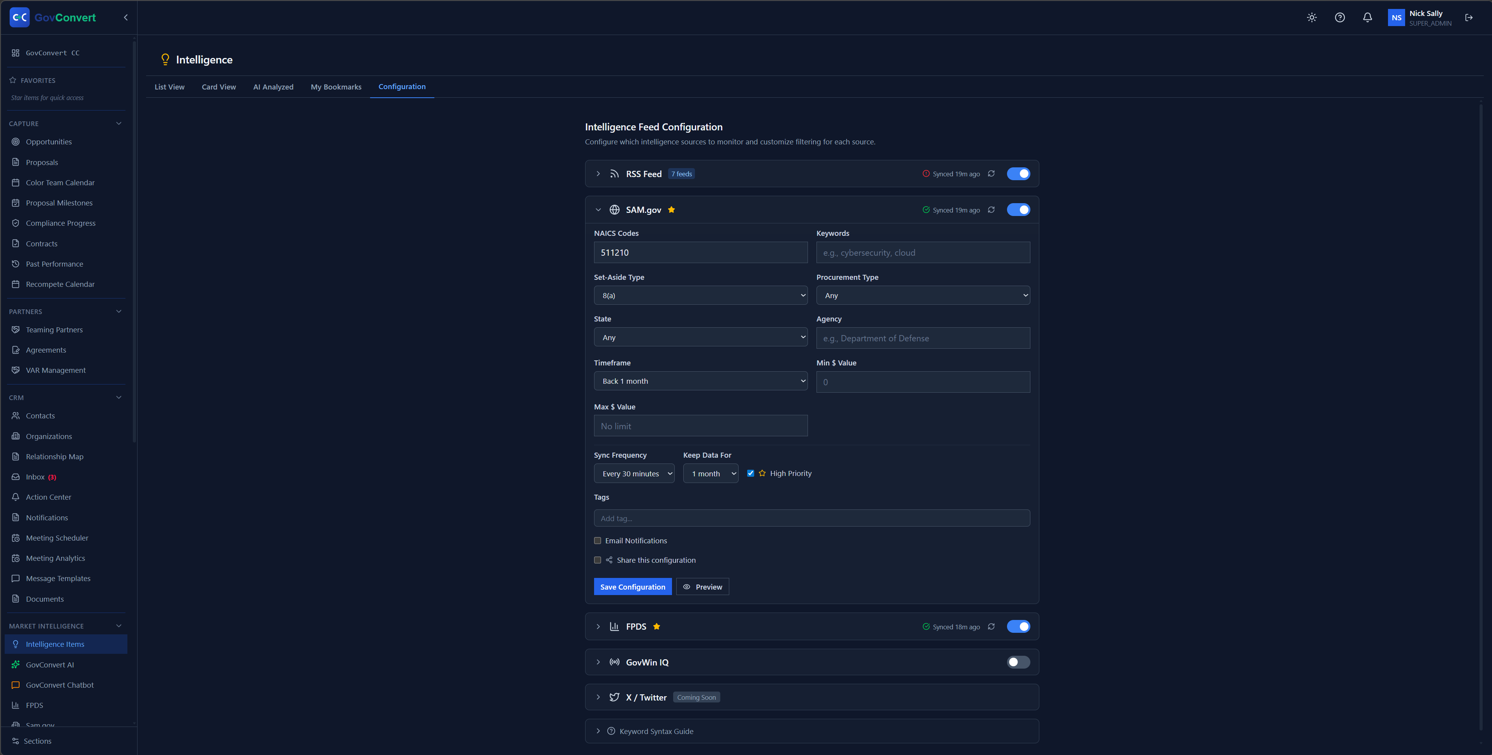Open the Set-Aside Type dropdown

[700, 295]
